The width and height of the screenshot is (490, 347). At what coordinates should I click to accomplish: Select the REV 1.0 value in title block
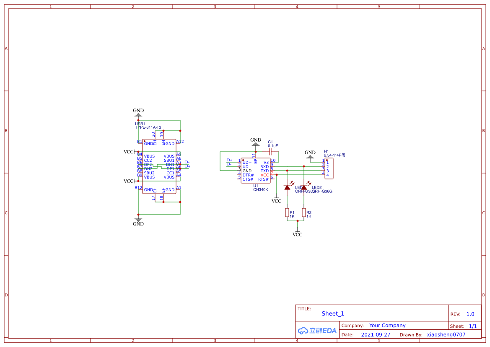tap(470, 314)
